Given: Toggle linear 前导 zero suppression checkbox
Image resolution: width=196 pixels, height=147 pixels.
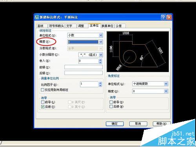Looking at the screenshot, I should point(43,102).
